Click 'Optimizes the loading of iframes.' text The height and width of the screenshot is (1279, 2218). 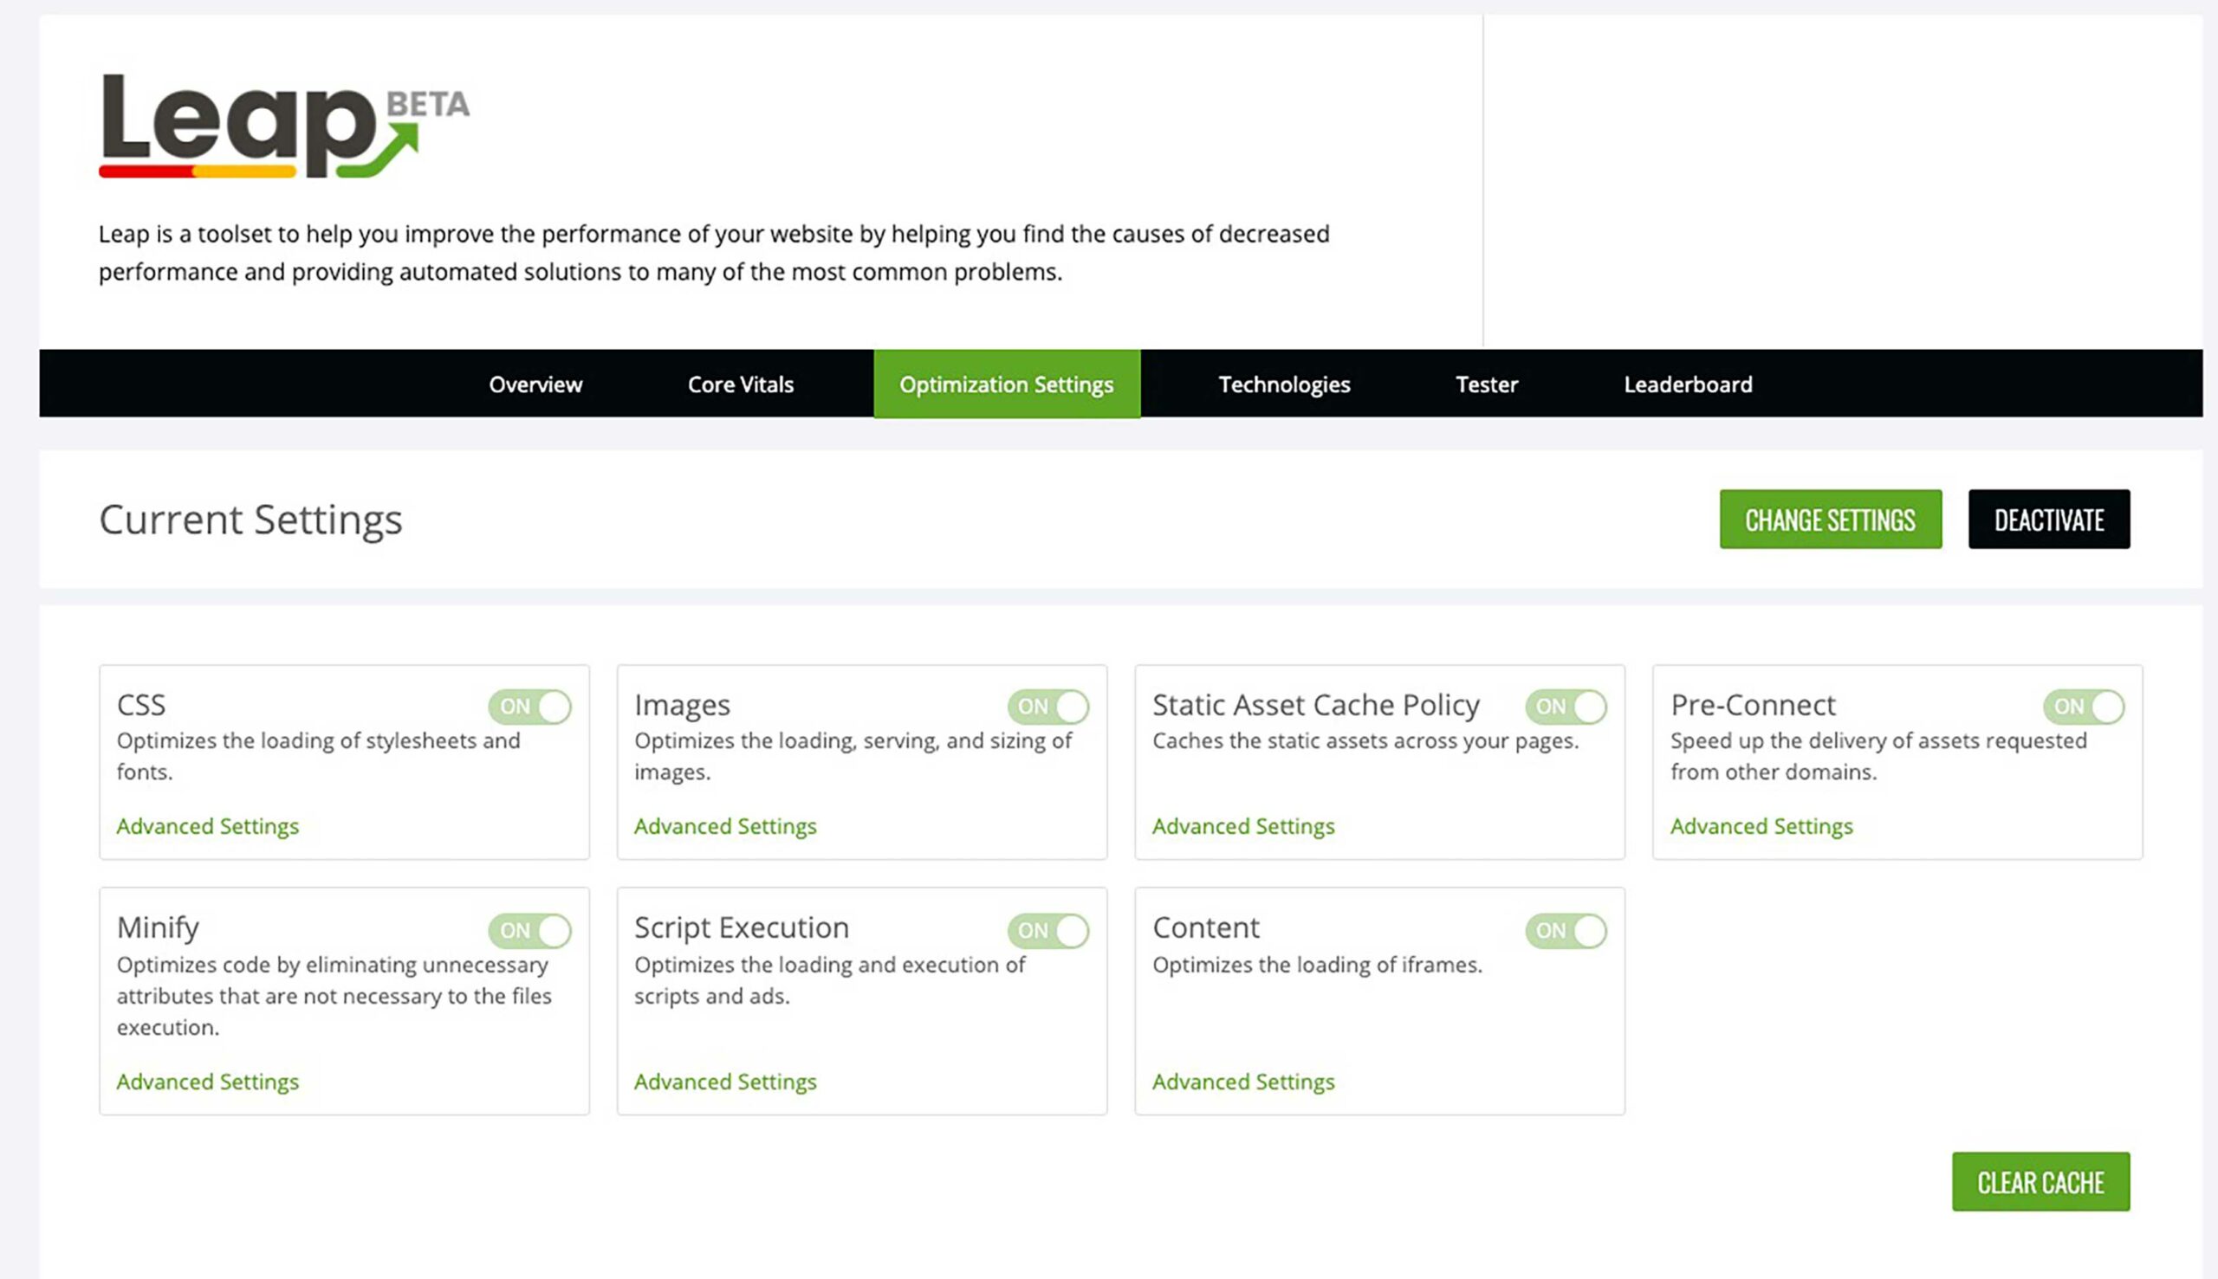point(1316,965)
